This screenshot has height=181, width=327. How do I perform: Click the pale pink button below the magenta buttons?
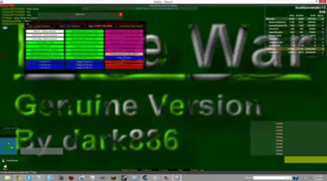click(124, 54)
